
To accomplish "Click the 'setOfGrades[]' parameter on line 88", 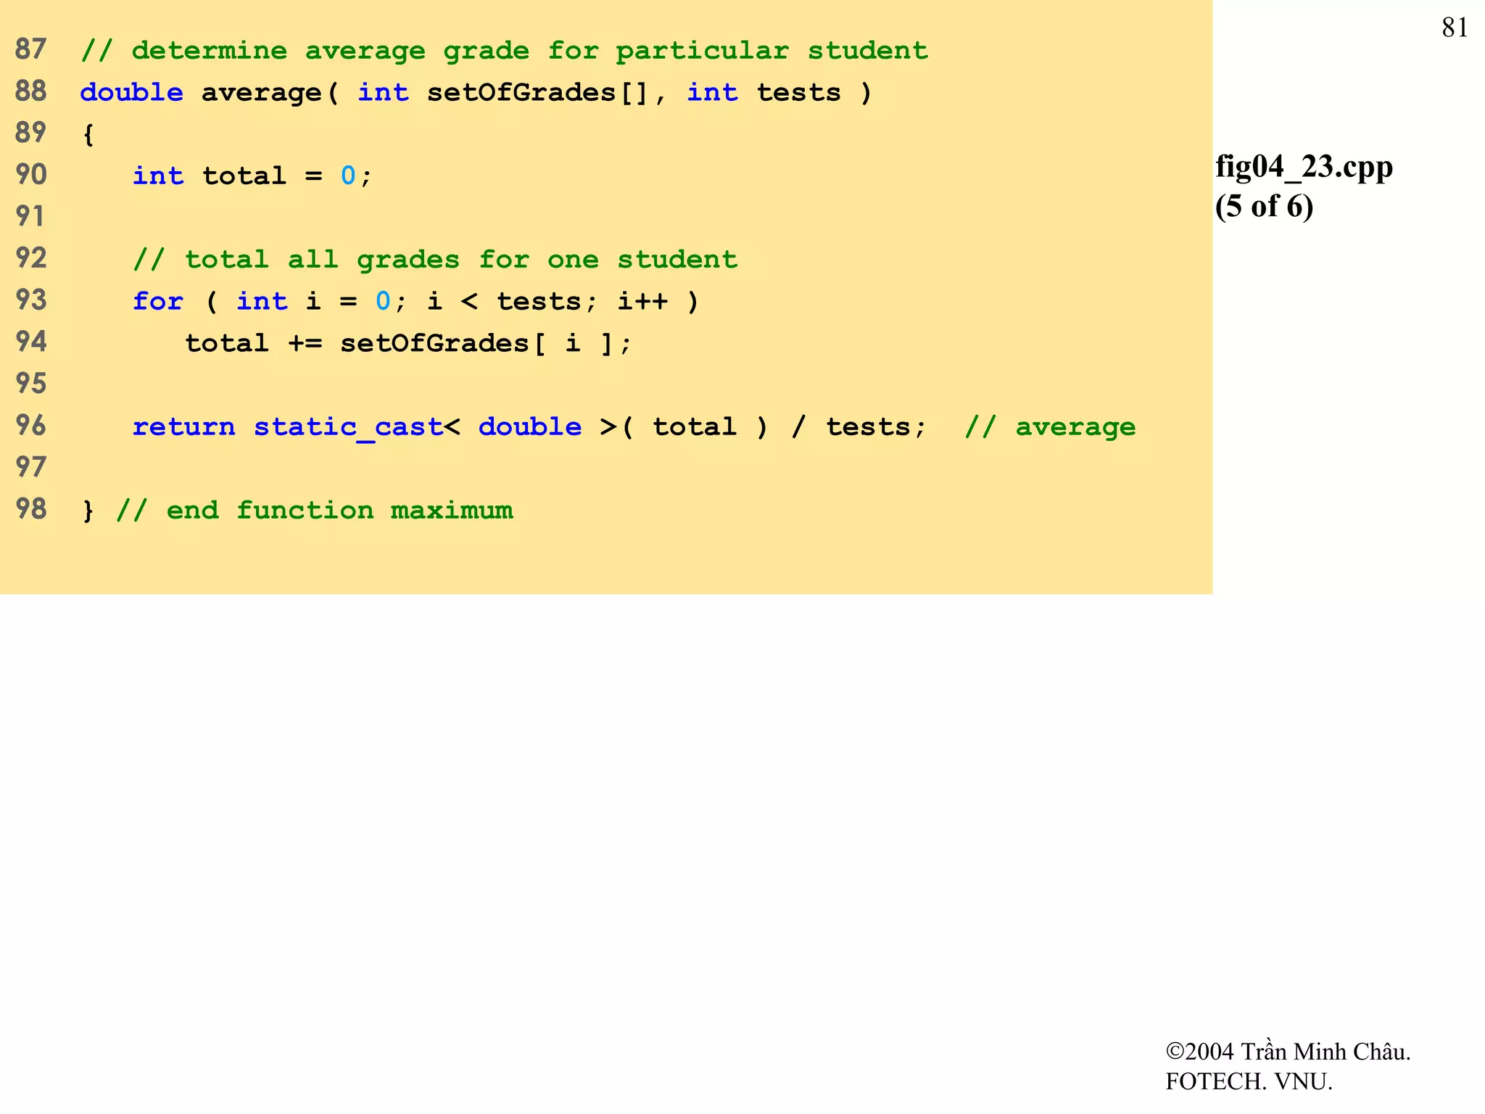I will pyautogui.click(x=537, y=93).
